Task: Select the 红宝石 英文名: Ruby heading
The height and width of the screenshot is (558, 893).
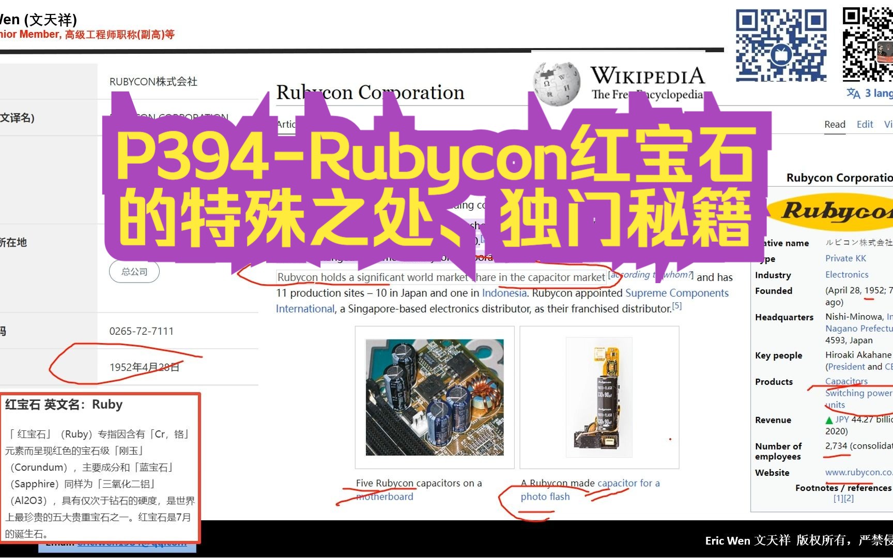Action: point(64,405)
